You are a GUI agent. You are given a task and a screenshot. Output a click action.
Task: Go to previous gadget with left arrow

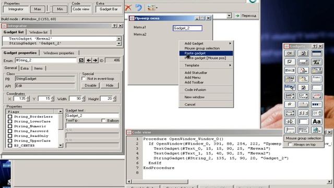click(x=89, y=61)
